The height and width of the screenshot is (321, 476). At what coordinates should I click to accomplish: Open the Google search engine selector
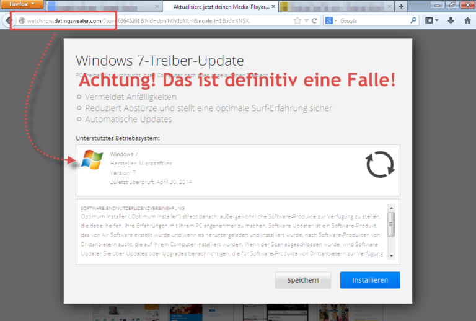click(331, 20)
